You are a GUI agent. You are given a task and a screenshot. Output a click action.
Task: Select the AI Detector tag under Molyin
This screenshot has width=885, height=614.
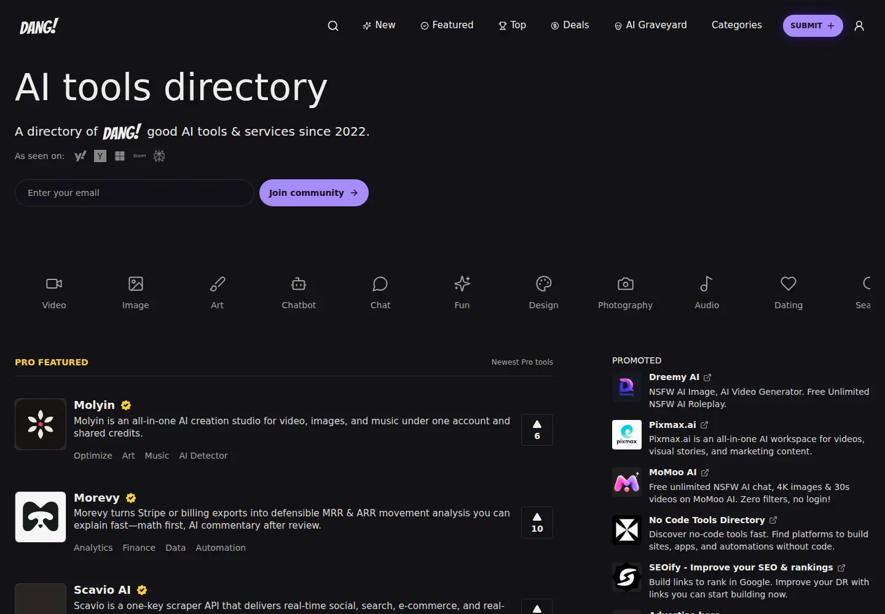click(203, 456)
